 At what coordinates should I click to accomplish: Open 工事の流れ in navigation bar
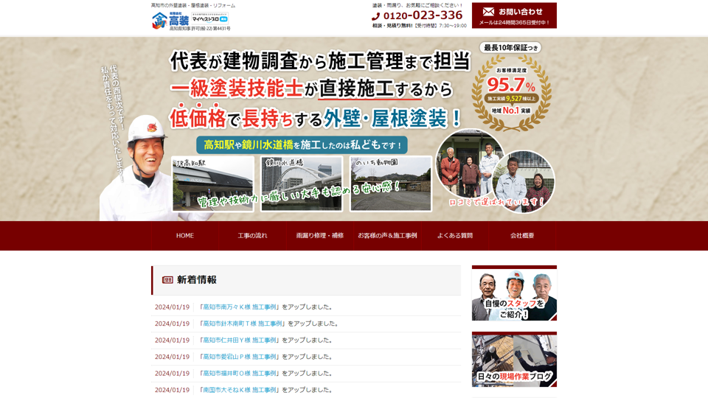252,236
